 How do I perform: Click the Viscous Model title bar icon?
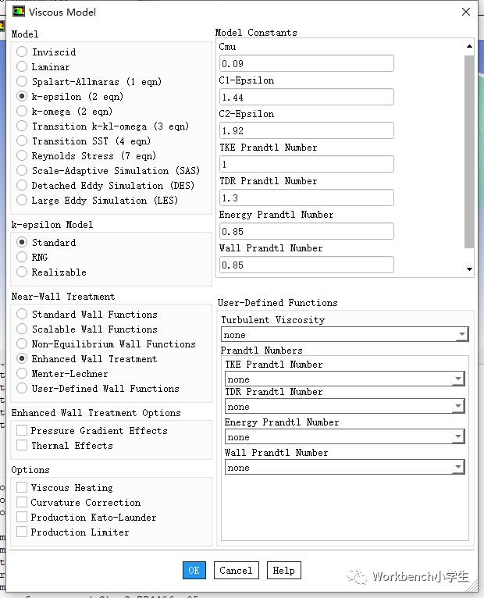tap(18, 12)
